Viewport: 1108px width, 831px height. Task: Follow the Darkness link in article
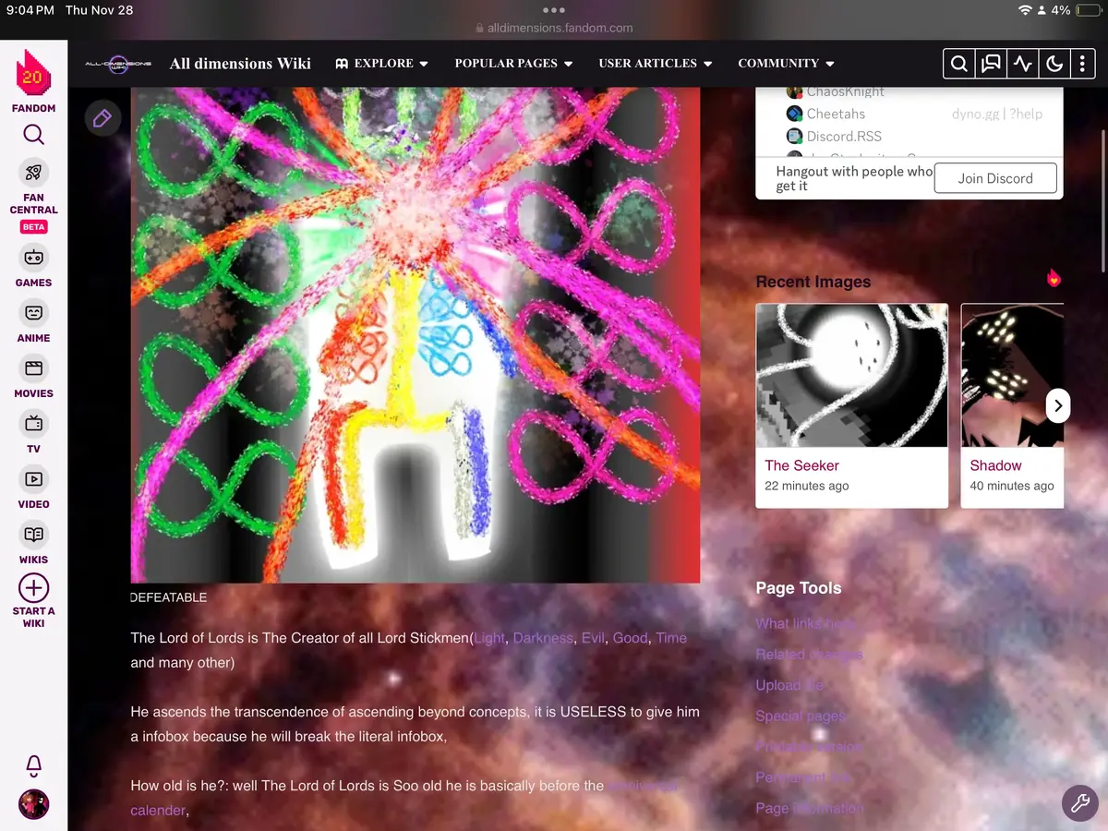pos(543,638)
